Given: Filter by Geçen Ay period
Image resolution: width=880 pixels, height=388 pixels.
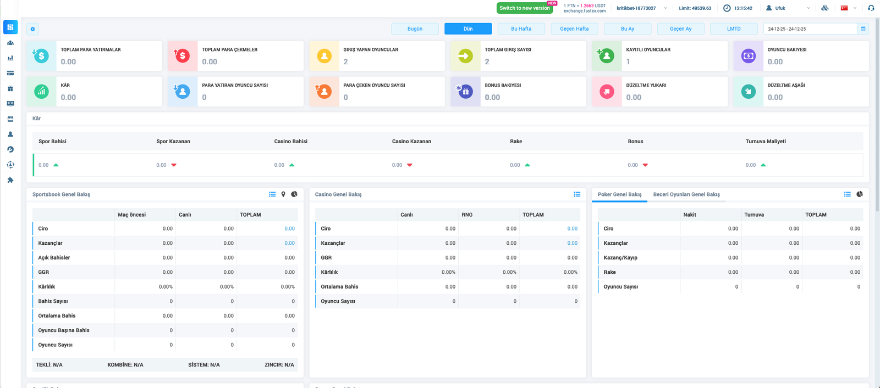Looking at the screenshot, I should [x=680, y=29].
